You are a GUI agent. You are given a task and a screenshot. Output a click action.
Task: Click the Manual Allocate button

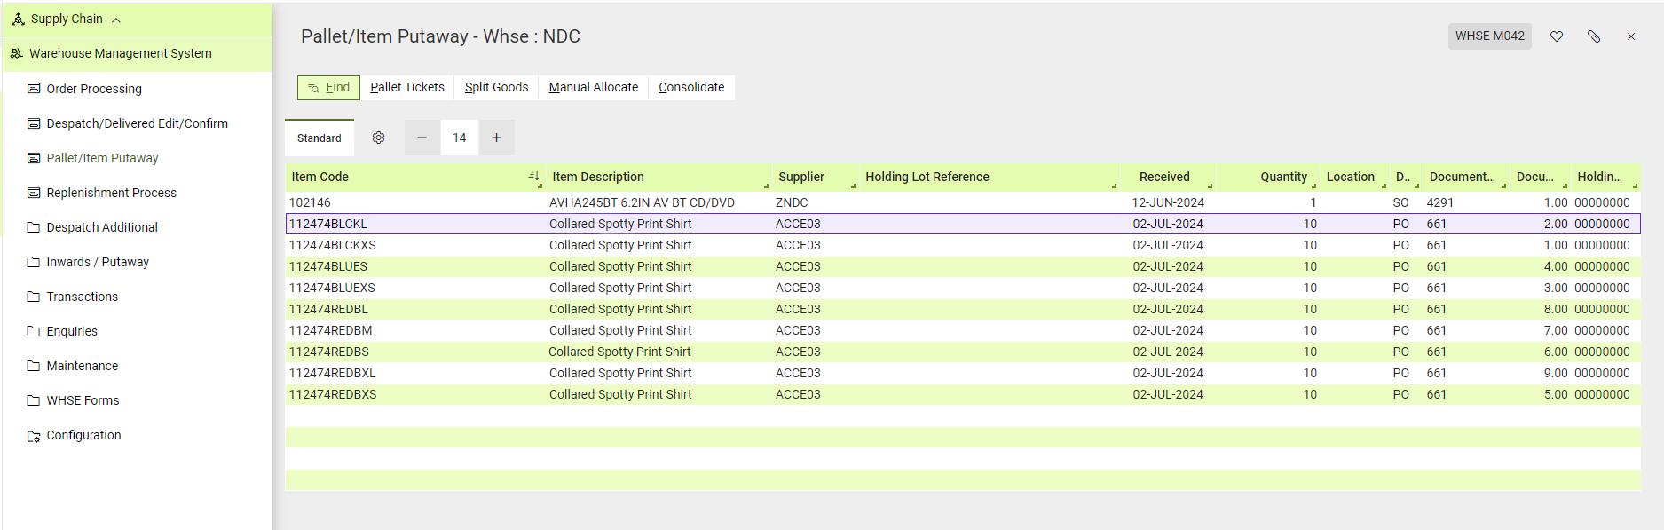(594, 87)
